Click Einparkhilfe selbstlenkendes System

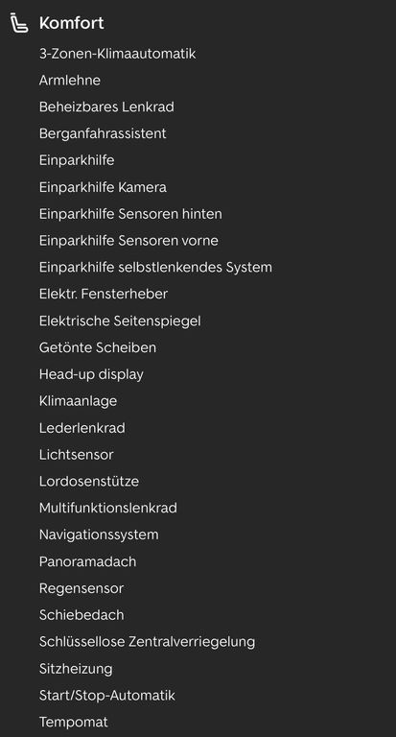155,268
